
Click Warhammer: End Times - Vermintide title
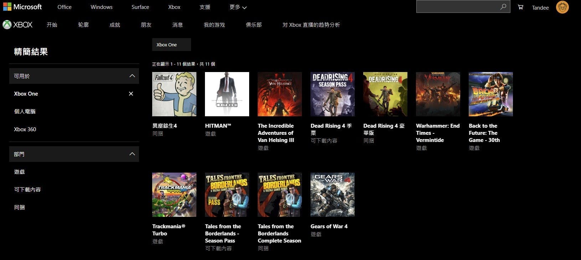point(438,133)
